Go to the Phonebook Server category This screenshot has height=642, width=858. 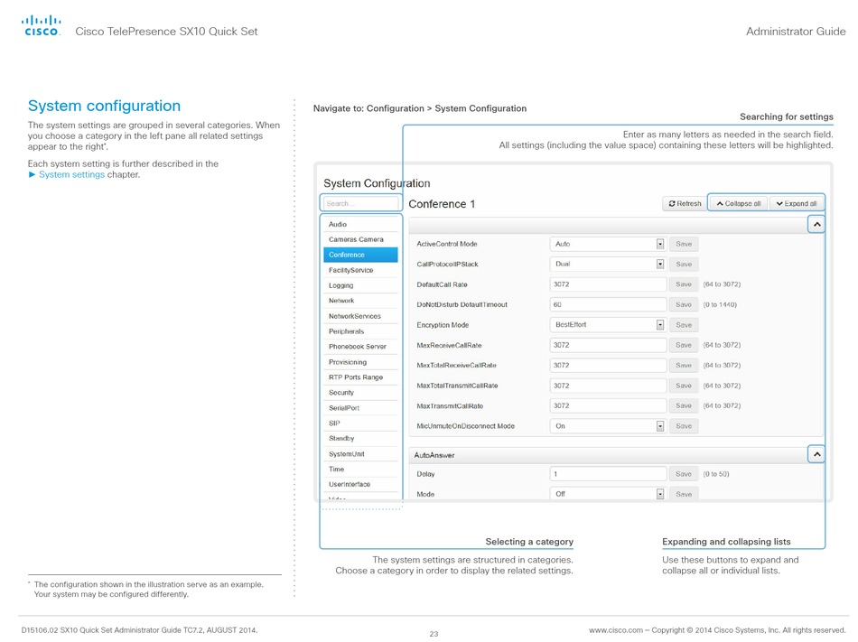(x=360, y=347)
